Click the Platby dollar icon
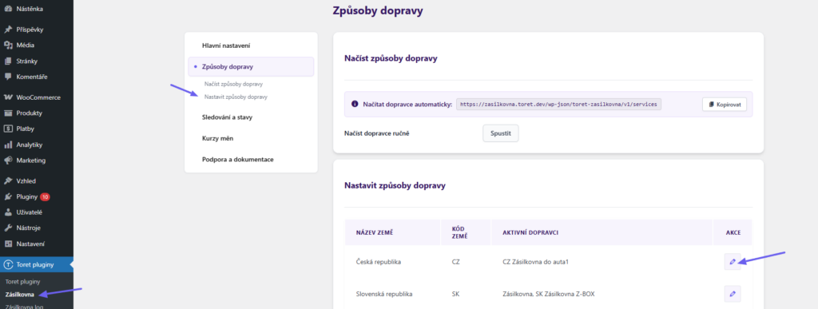Image resolution: width=818 pixels, height=309 pixels. pyautogui.click(x=8, y=129)
